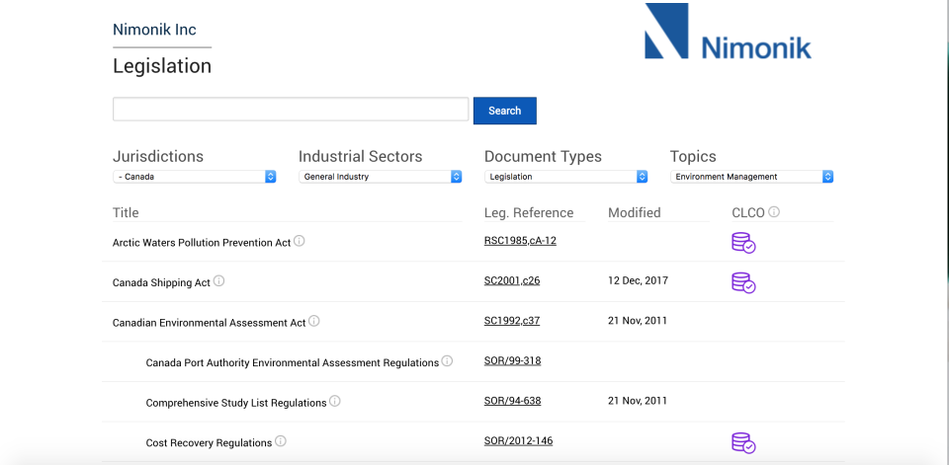
Task: Click the CLCO icon for Arctic Waters Act
Action: 742,243
